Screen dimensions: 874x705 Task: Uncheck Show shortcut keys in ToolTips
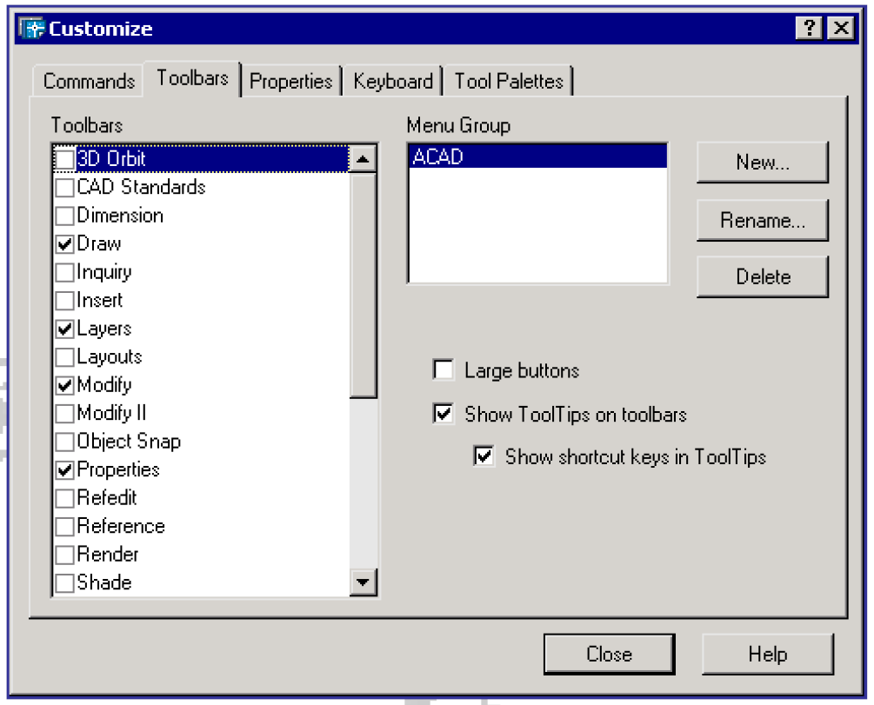484,456
